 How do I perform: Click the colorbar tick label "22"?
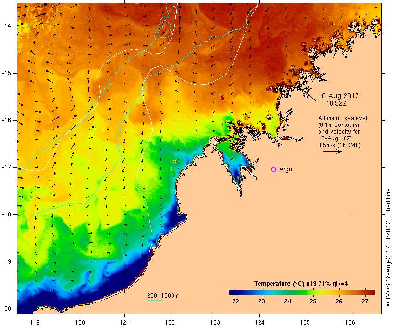pos(235,302)
